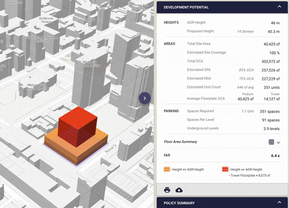This screenshot has height=208, width=289.
Task: Click the Proposed Height 45.3 m value
Action: [273, 32]
